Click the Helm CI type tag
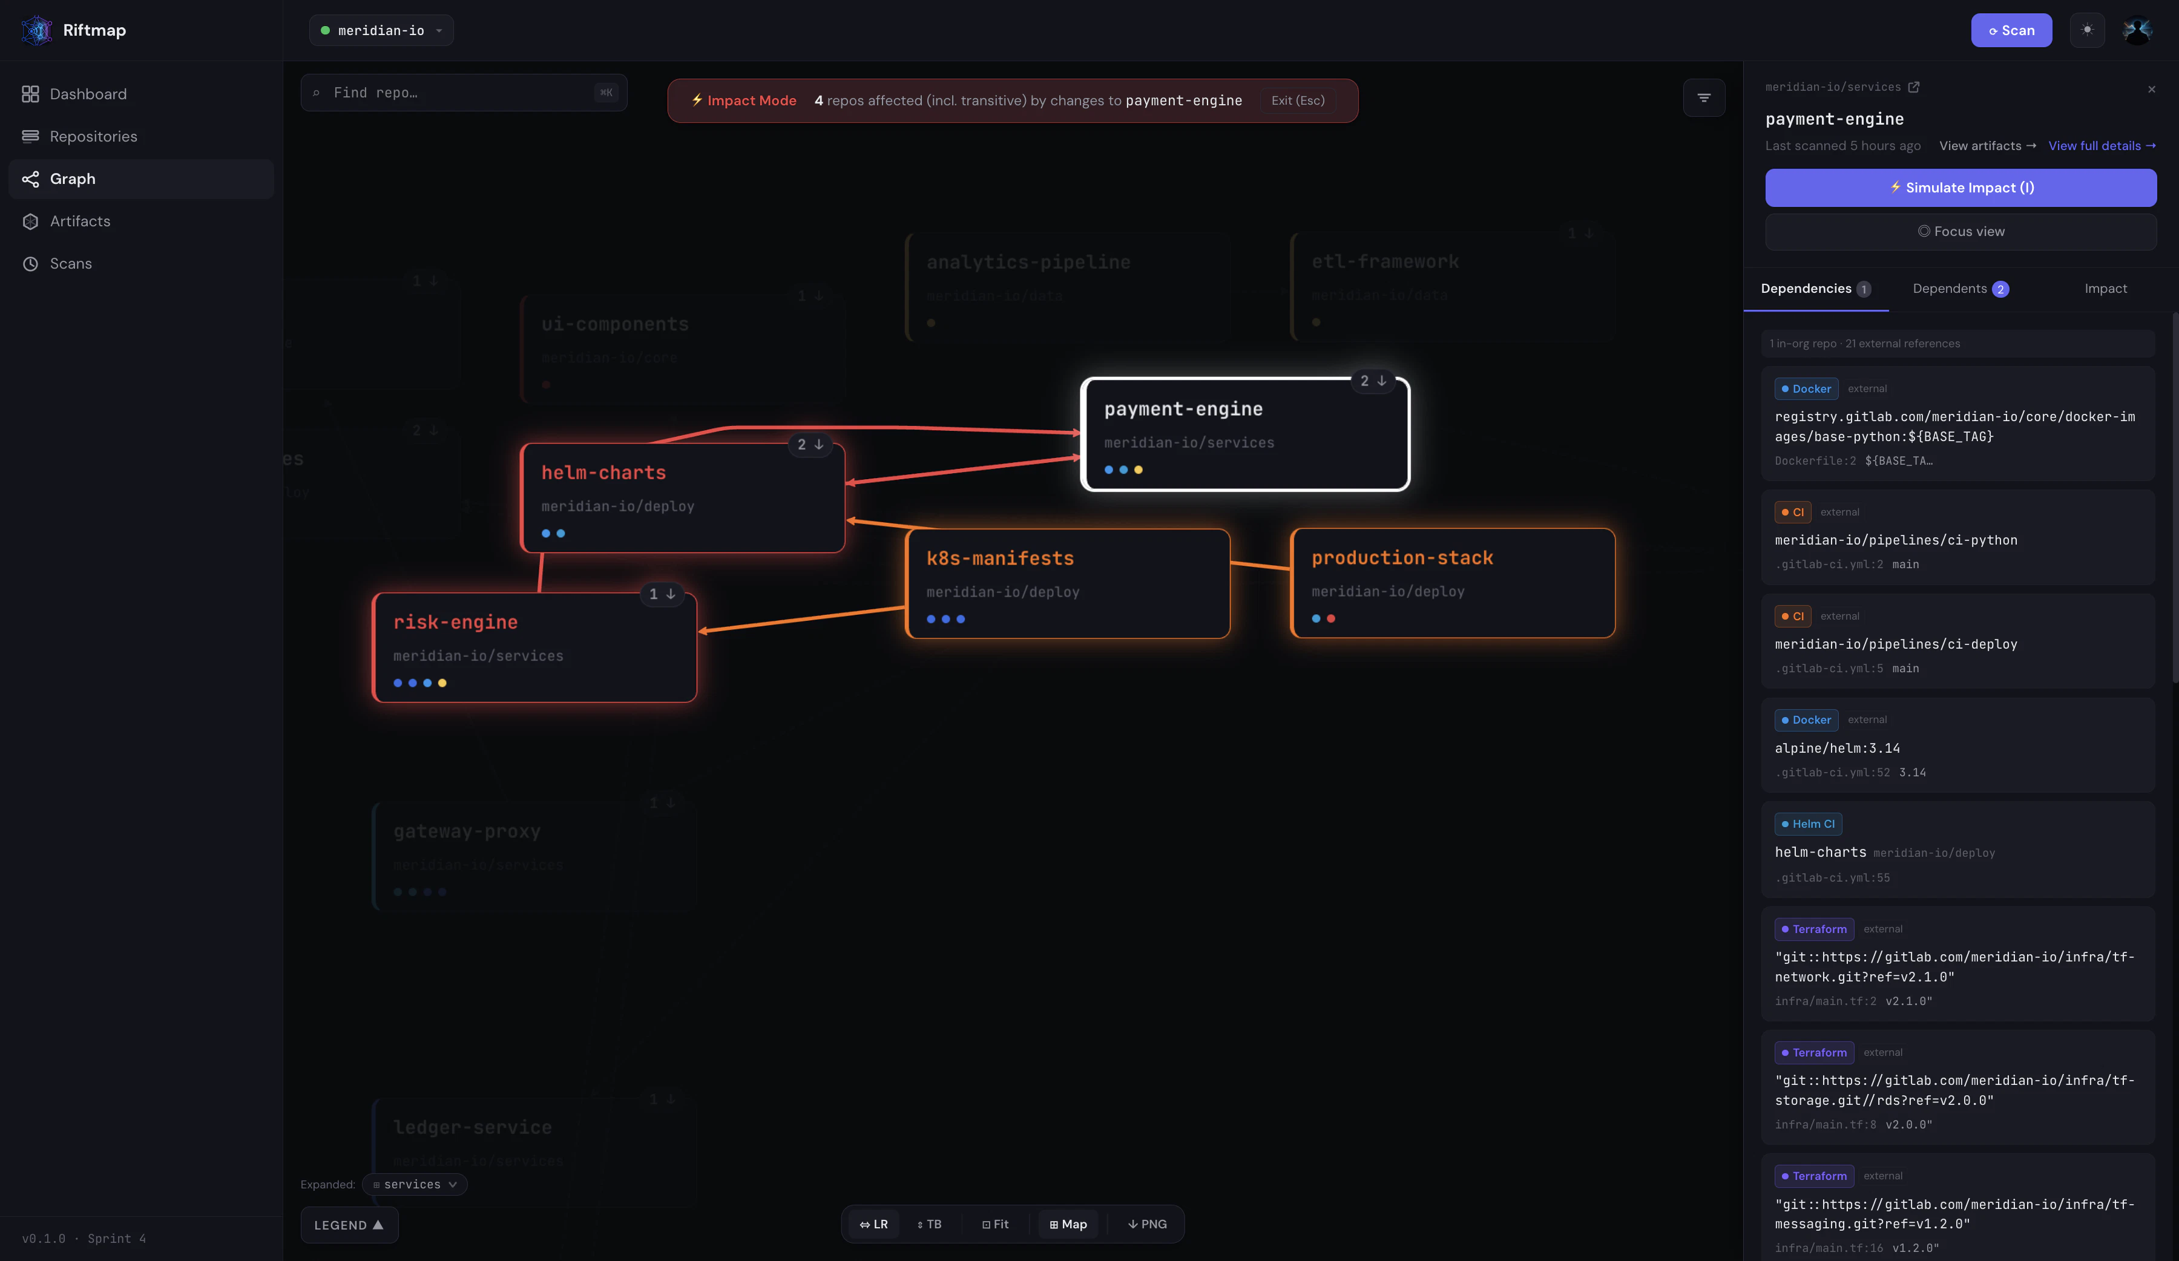2179x1261 pixels. tap(1808, 825)
